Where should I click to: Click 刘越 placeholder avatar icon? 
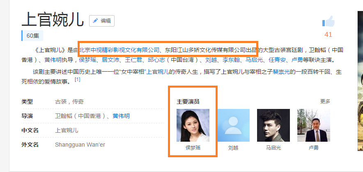(x=233, y=125)
